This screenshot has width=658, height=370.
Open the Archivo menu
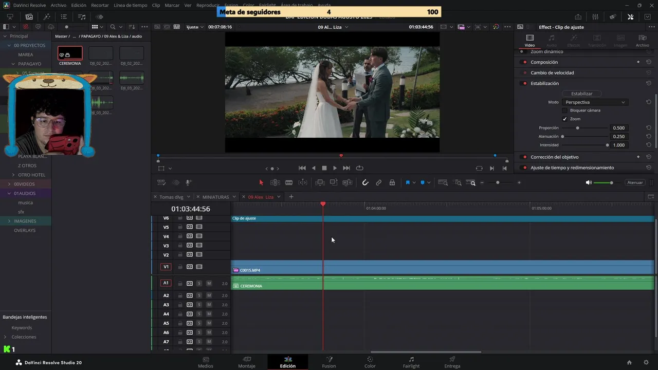coord(59,5)
